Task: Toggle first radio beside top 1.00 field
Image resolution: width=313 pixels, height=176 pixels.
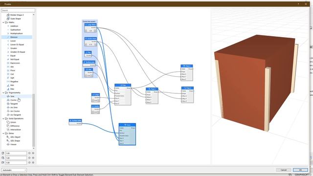Action: [29, 153]
